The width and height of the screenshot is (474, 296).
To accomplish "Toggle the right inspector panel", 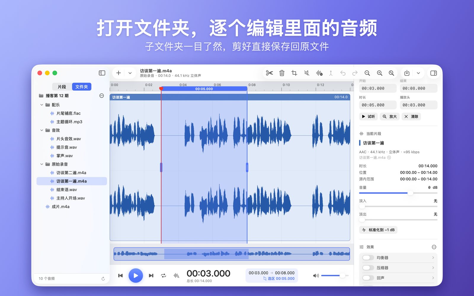I will 433,73.
